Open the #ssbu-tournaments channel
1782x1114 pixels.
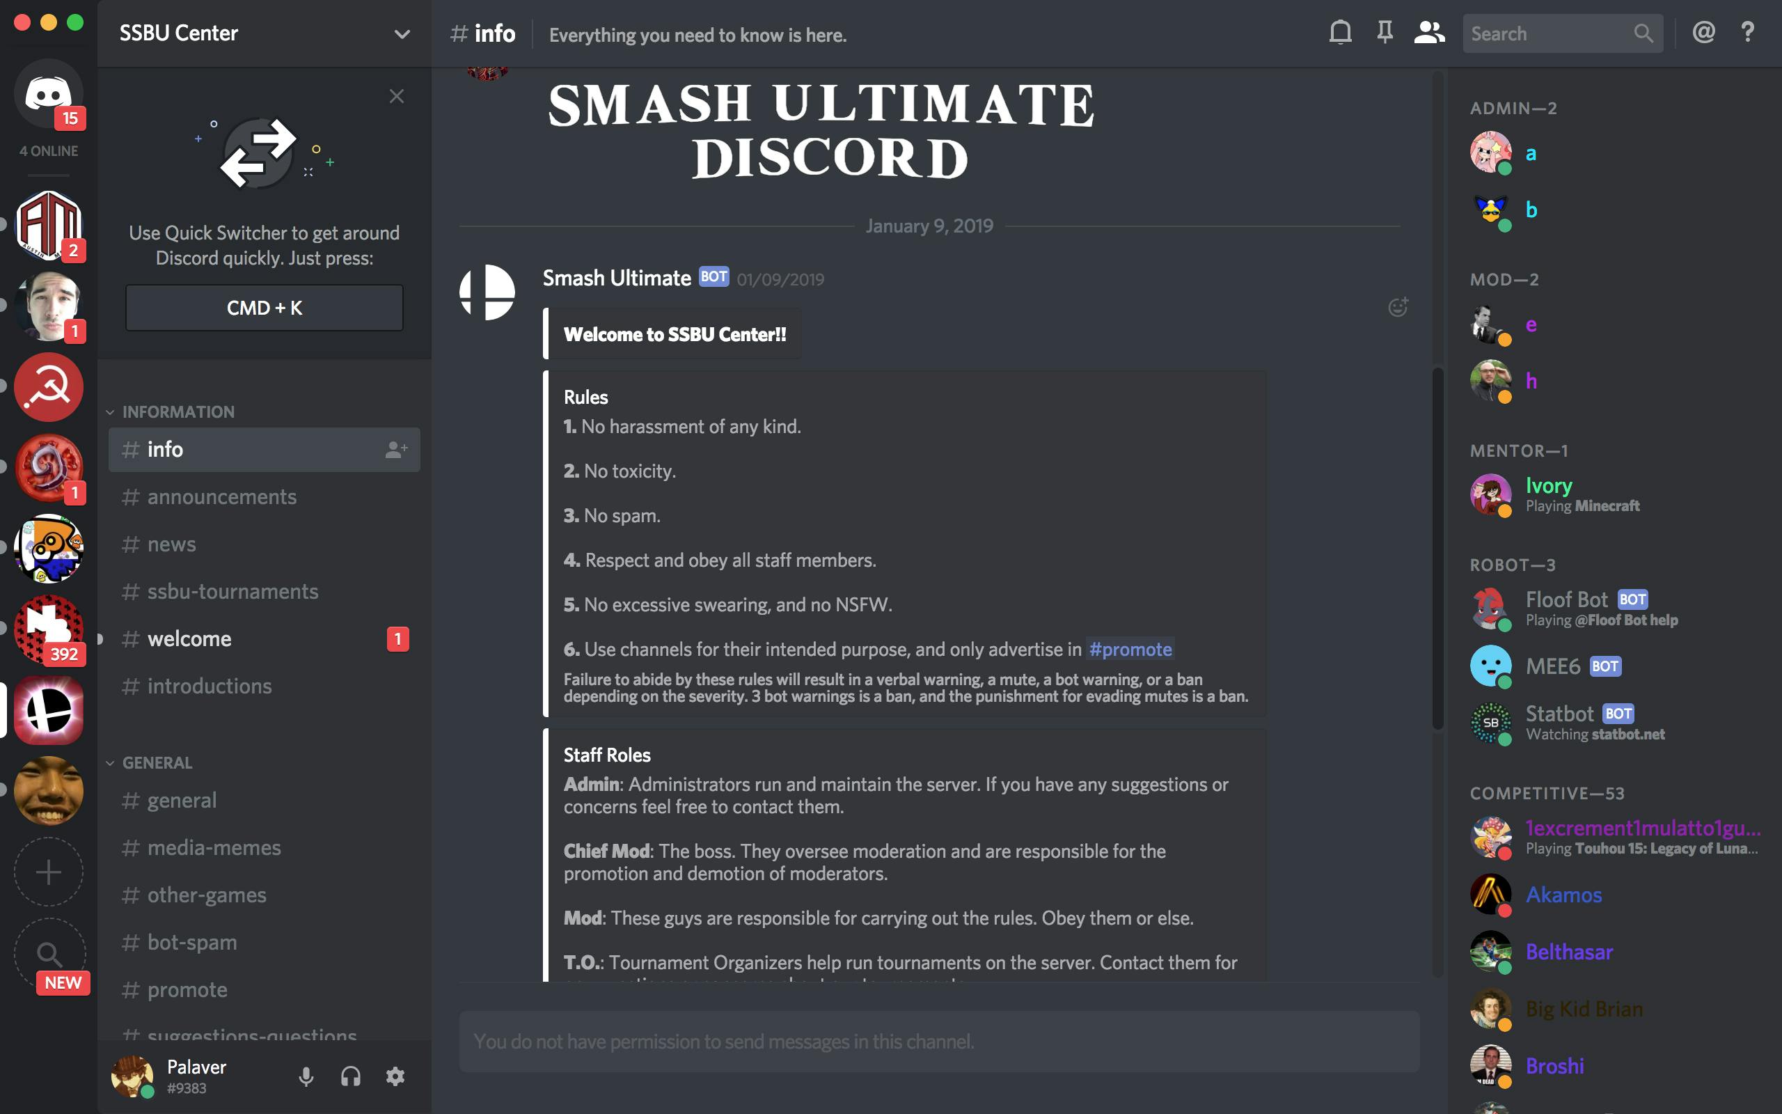coord(231,590)
